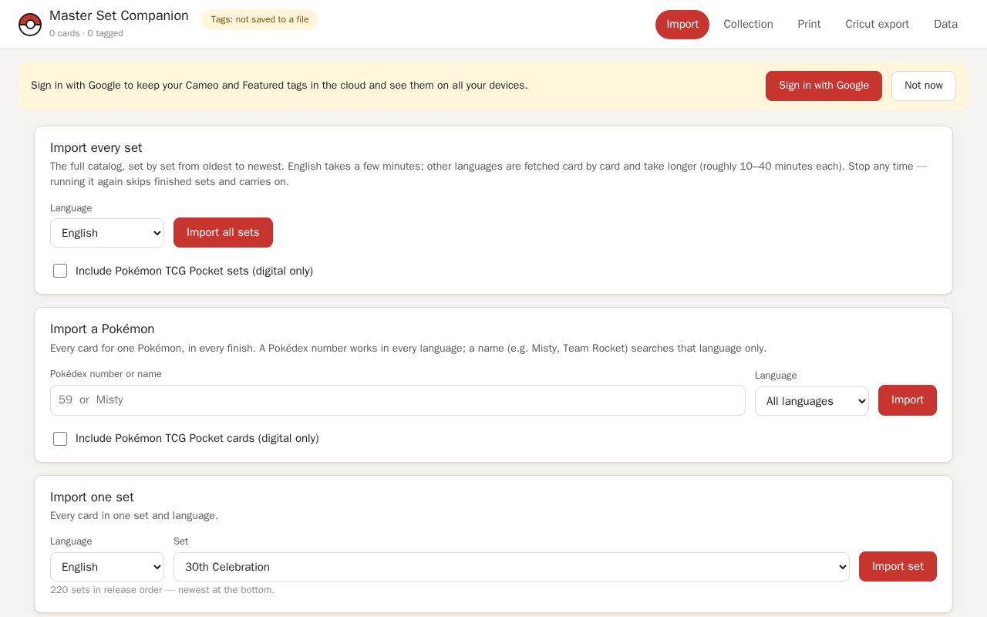Click Import button for a Pokémon
This screenshot has width=987, height=617.
click(908, 400)
